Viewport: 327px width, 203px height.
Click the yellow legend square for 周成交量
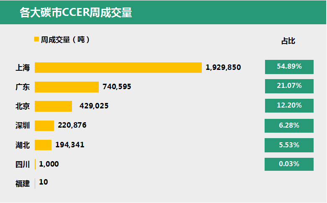(36, 39)
